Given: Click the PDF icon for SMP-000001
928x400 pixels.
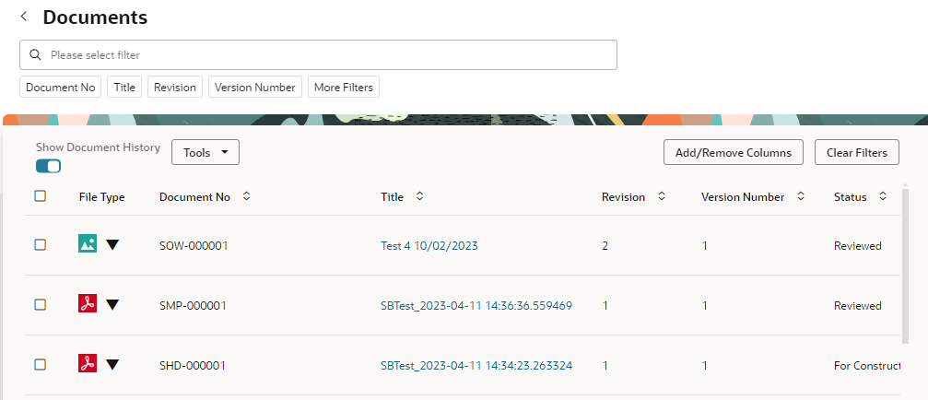Looking at the screenshot, I should [x=88, y=303].
